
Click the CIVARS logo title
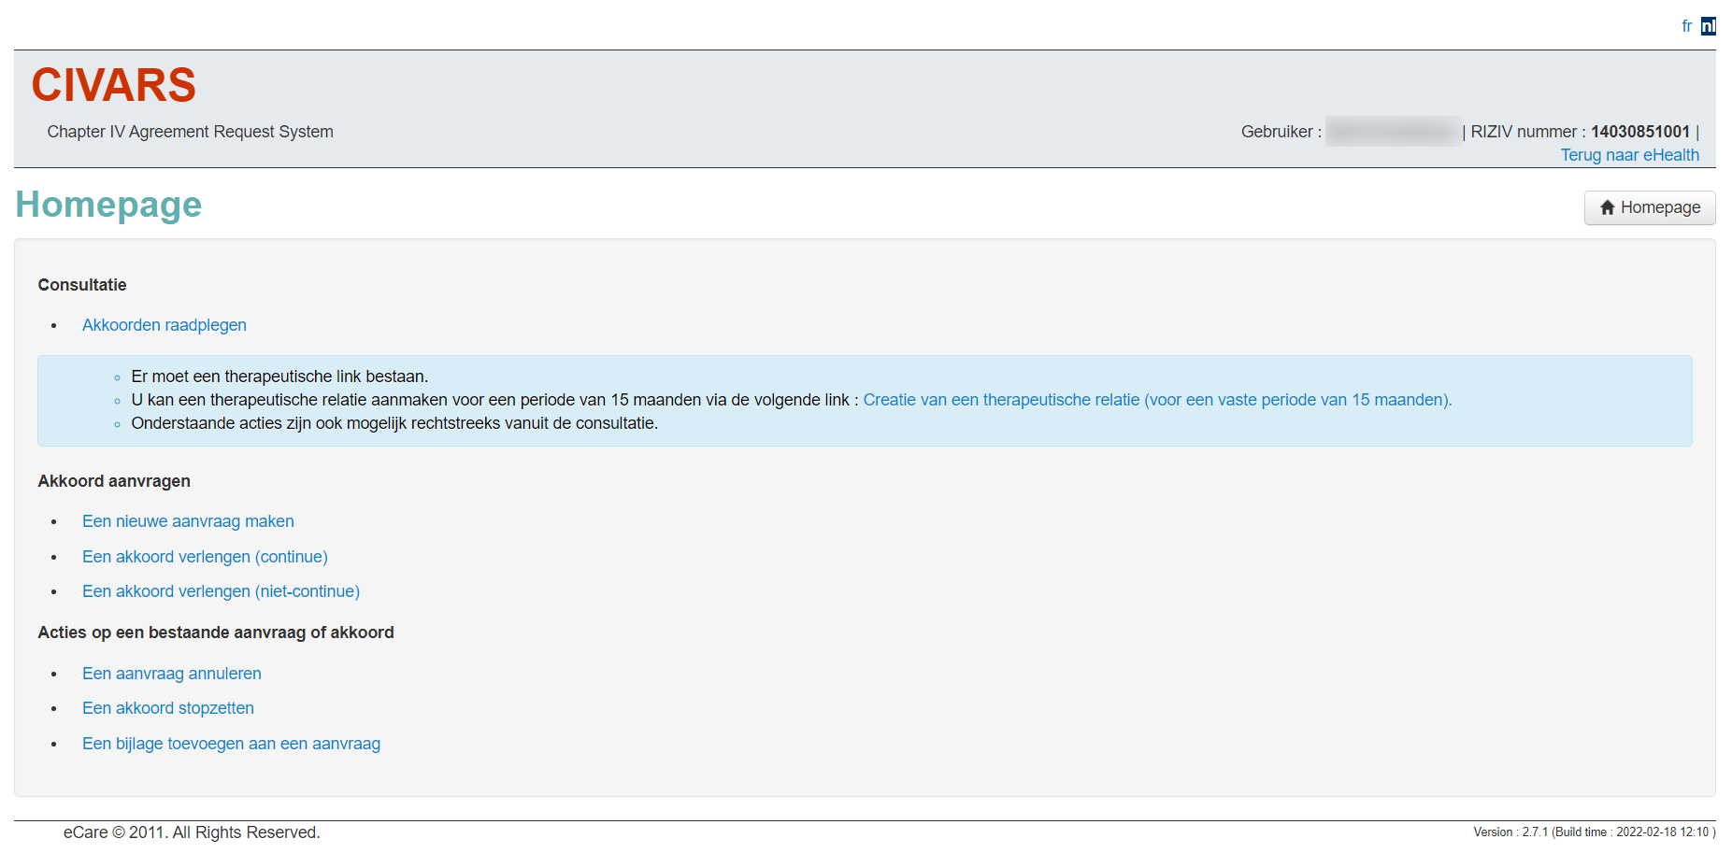coord(114,85)
